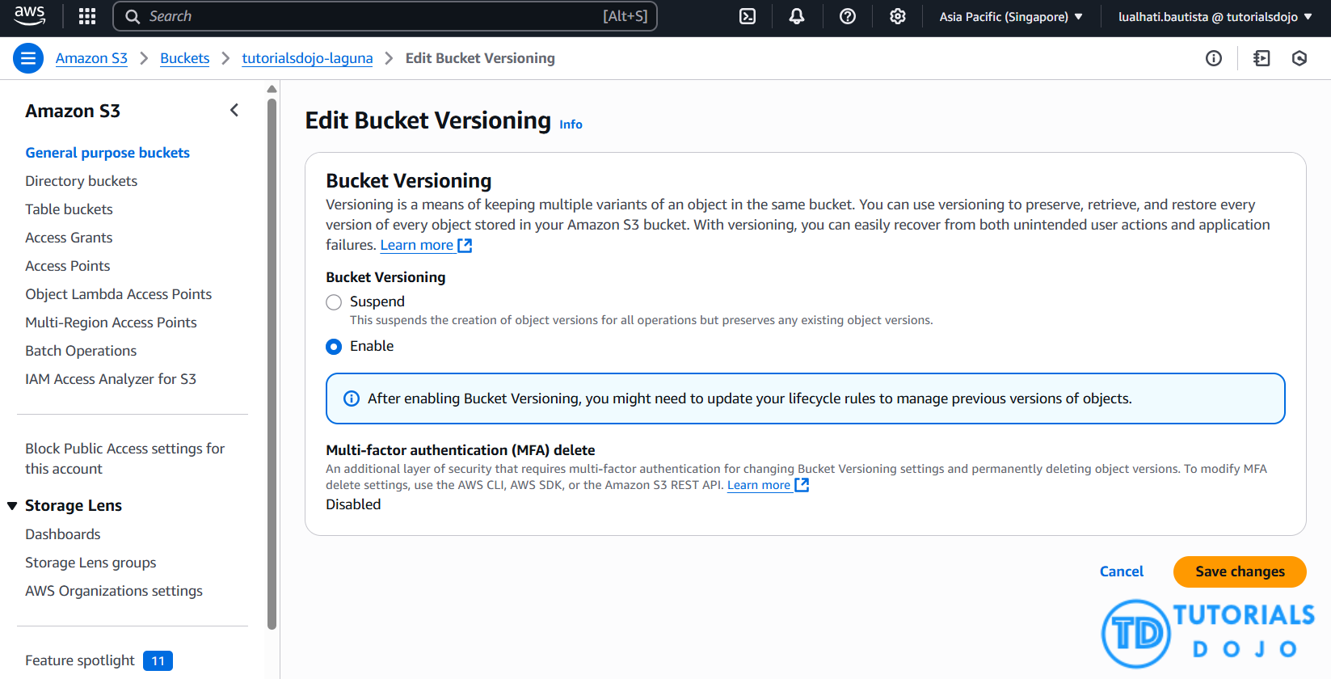Click the hexagon icon in breadcrumb bar
This screenshot has height=679, width=1331.
[x=1299, y=58]
